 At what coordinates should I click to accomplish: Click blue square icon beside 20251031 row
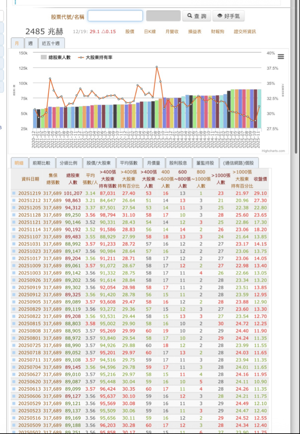coord(14,244)
